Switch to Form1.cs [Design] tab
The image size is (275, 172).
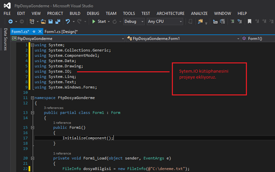(61, 31)
